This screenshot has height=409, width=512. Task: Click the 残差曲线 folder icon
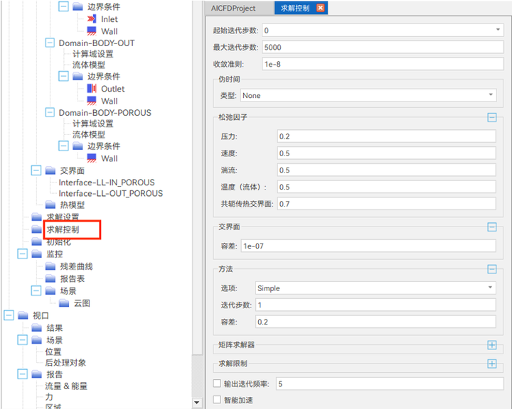coord(50,266)
